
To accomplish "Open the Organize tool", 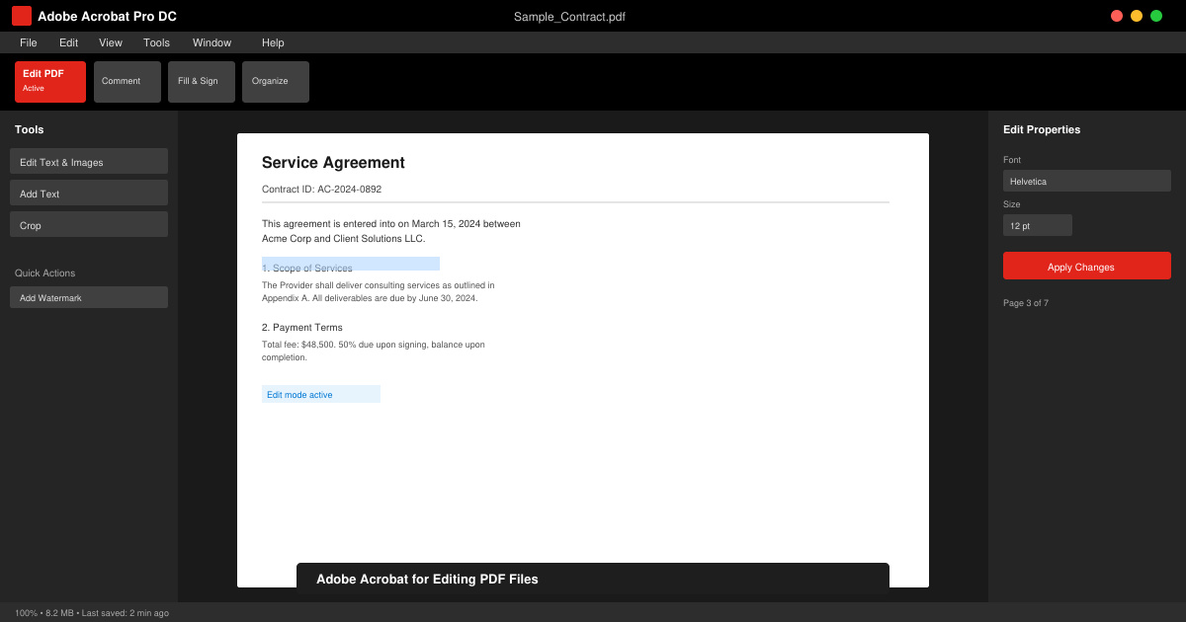I will (x=276, y=82).
